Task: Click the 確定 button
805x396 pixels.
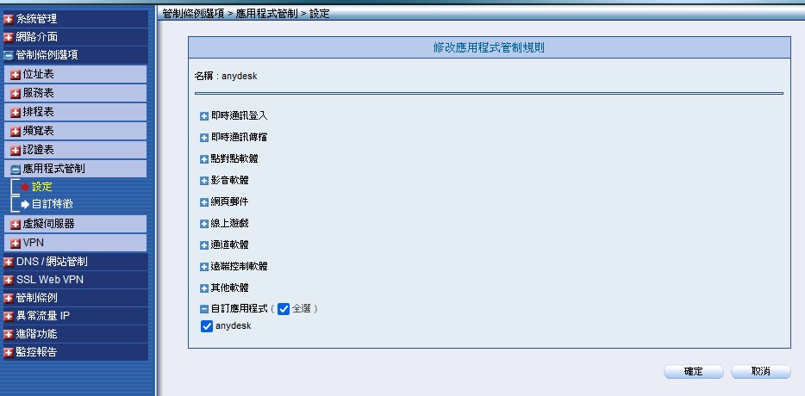Action: click(x=694, y=372)
